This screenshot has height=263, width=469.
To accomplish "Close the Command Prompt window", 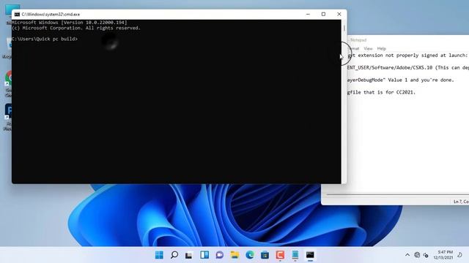I will tap(339, 15).
